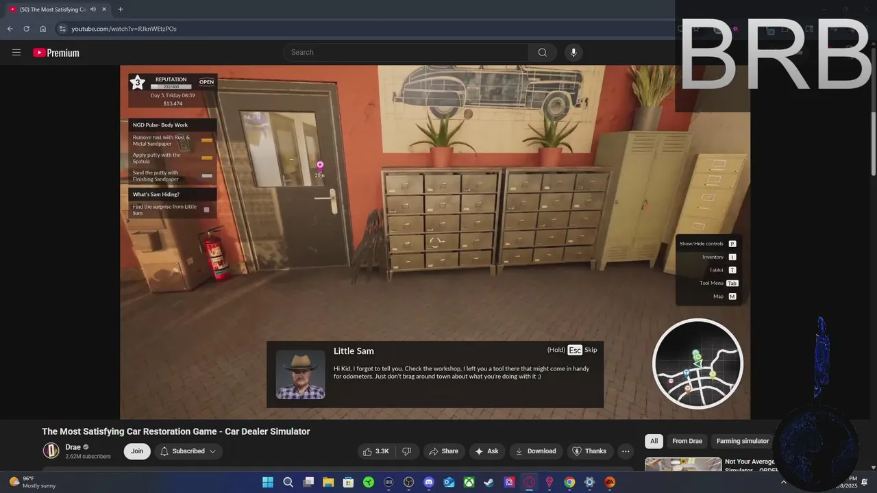Like the video with 3.3K likes

[x=376, y=451]
